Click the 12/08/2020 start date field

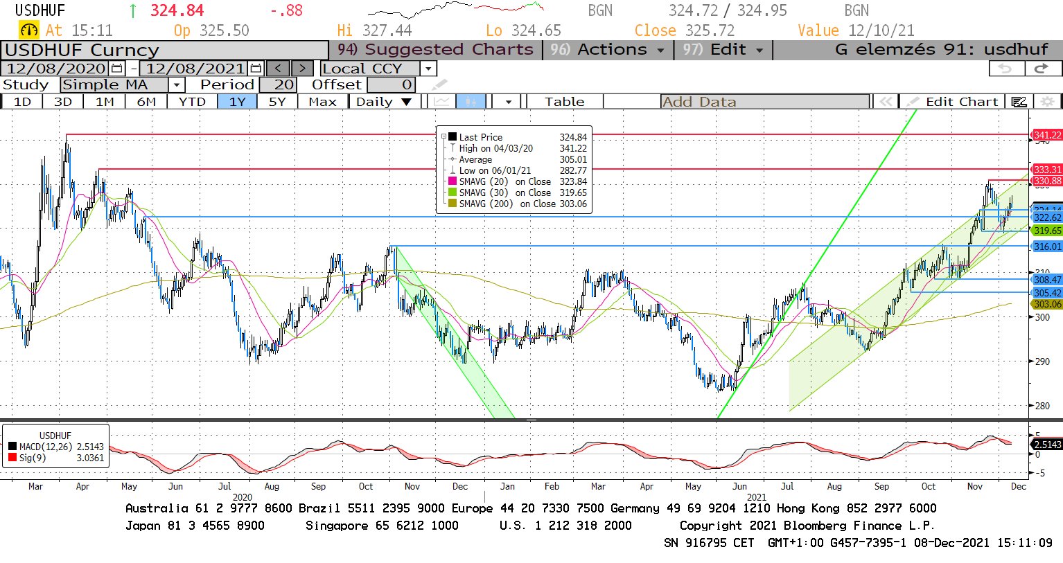pos(55,69)
